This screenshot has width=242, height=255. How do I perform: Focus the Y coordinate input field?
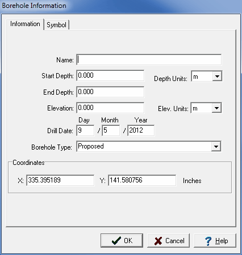[x=142, y=180]
